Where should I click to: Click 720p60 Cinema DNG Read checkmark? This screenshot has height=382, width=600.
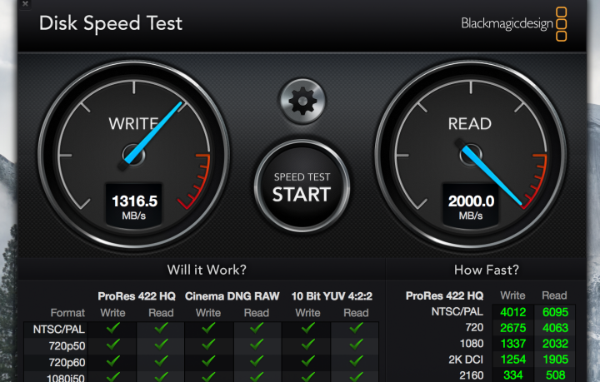(257, 360)
